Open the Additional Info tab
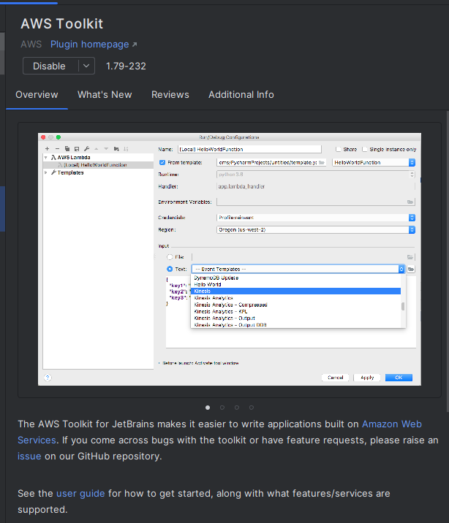 (241, 95)
